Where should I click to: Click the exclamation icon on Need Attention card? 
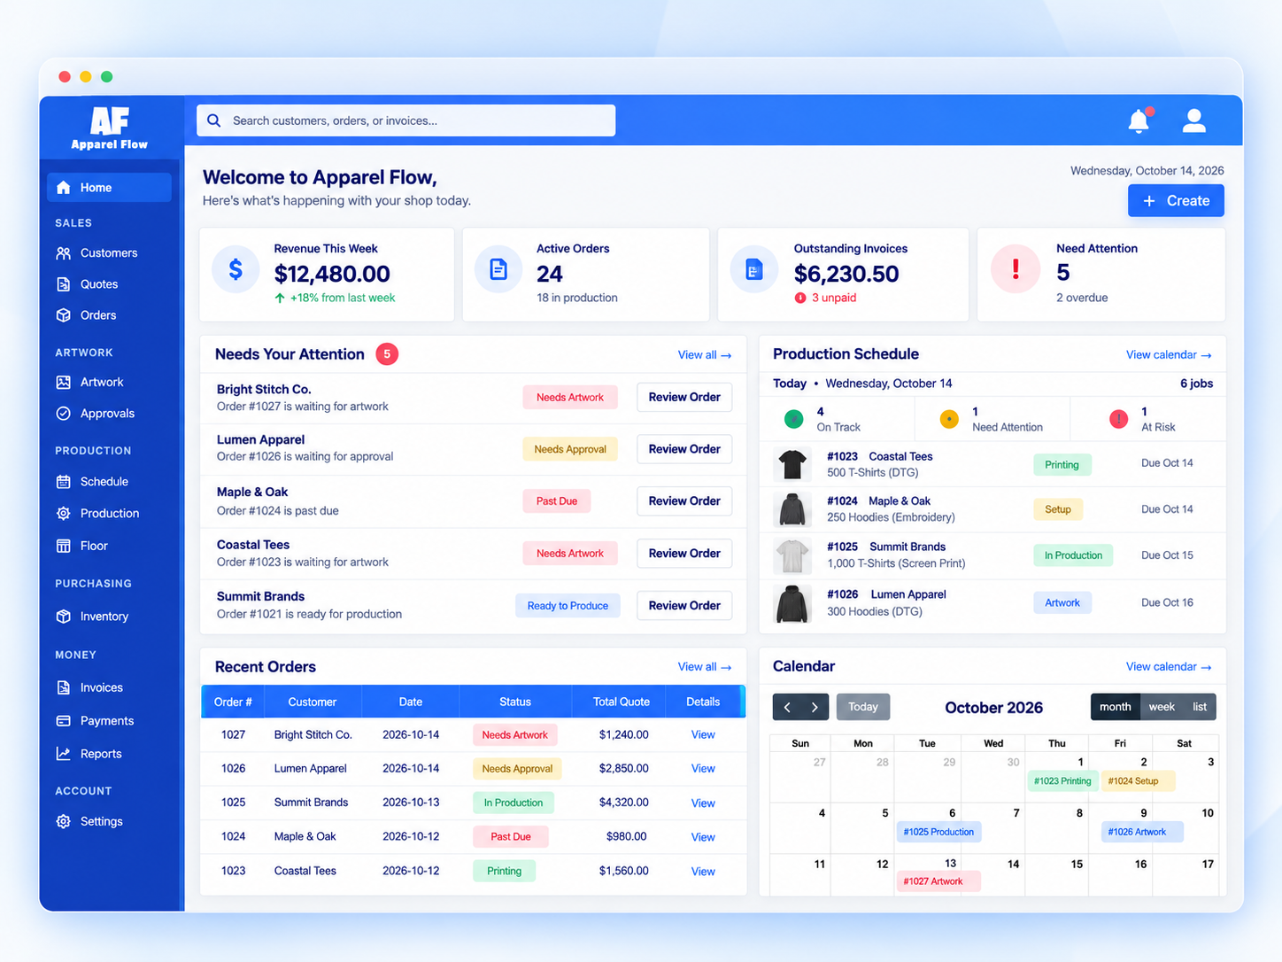tap(1015, 269)
